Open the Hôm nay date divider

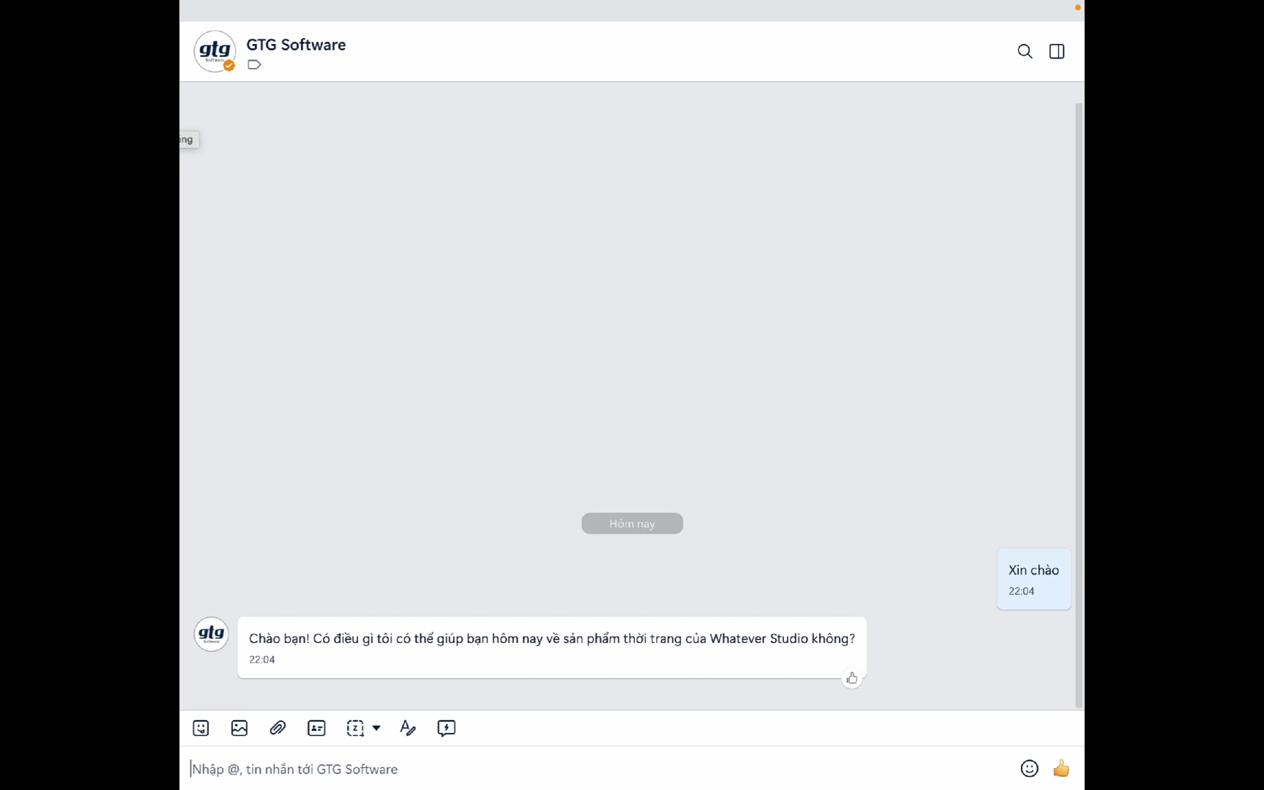tap(631, 523)
